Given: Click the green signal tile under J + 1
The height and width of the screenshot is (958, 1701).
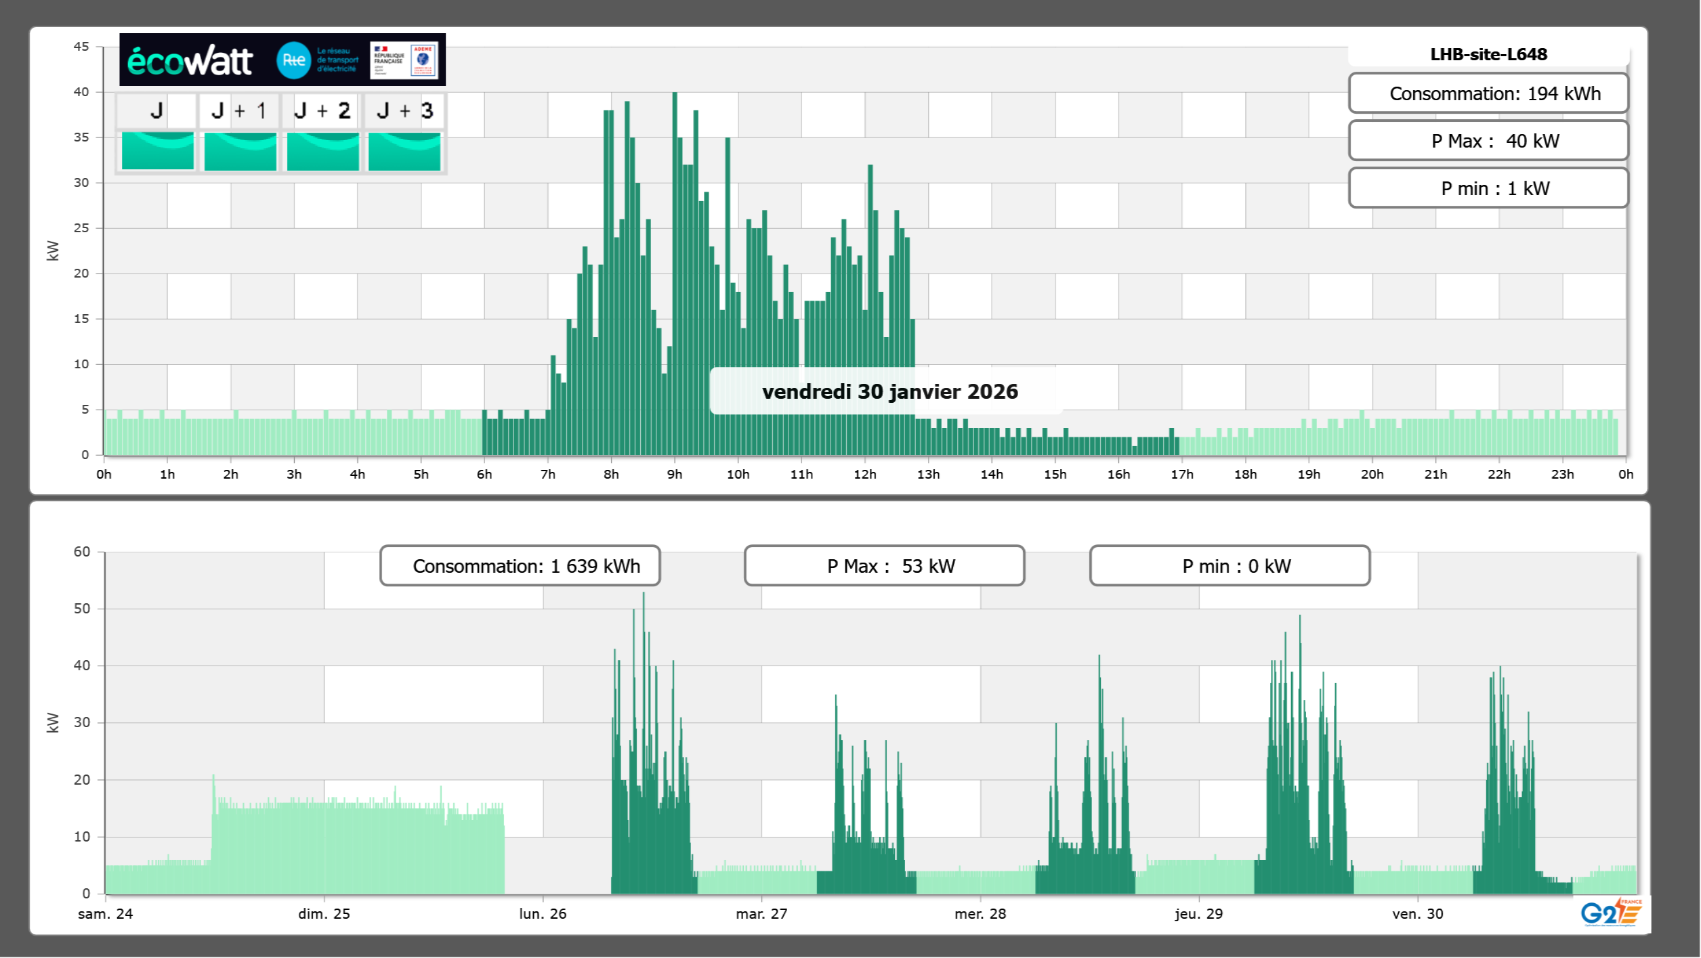Looking at the screenshot, I should (x=240, y=150).
